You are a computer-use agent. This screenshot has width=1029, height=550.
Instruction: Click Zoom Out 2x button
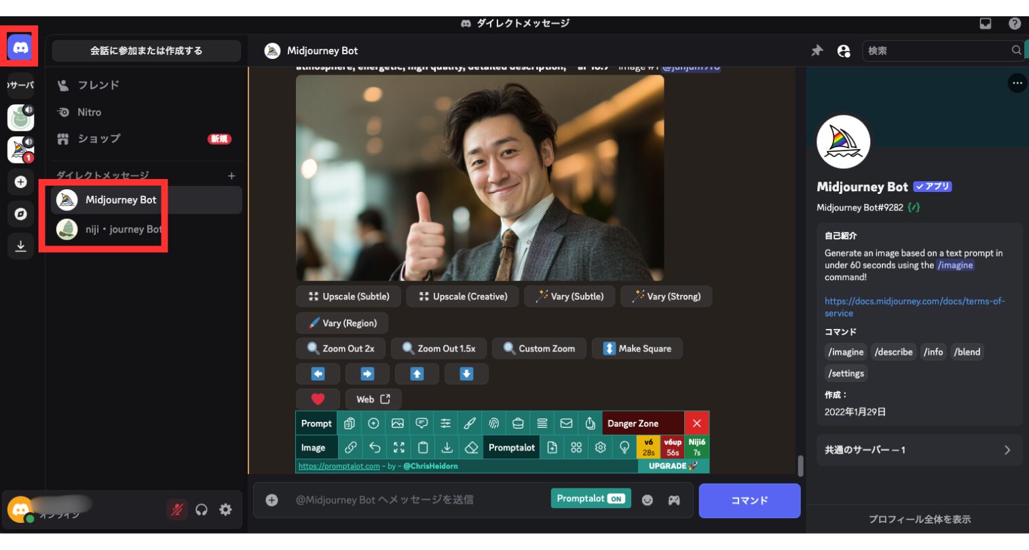pos(341,349)
